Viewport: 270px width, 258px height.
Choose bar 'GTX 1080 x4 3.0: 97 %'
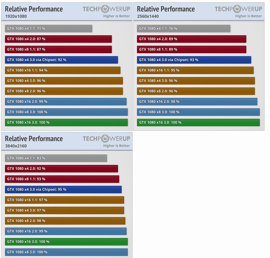(65, 210)
